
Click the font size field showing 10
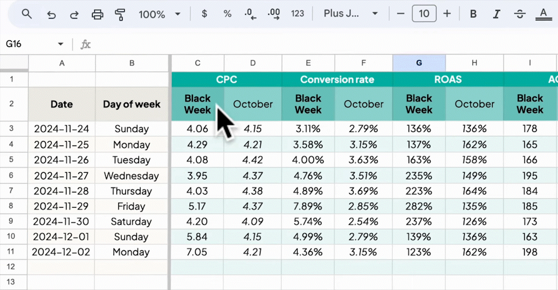(424, 14)
